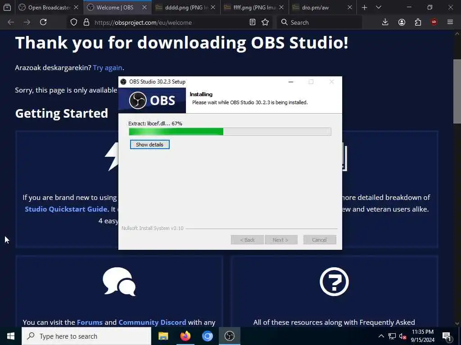Click the 'Extract: libcef.dll... 67%' status text
This screenshot has height=345, width=461.
click(155, 124)
